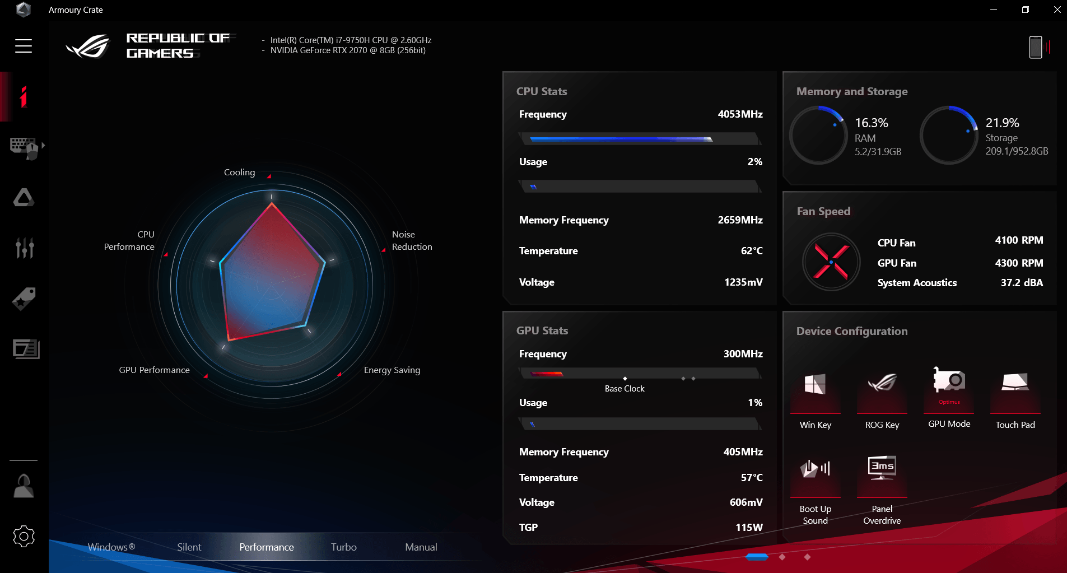This screenshot has width=1067, height=573.
Task: Click the GPU TGP 115W value
Action: click(x=749, y=528)
